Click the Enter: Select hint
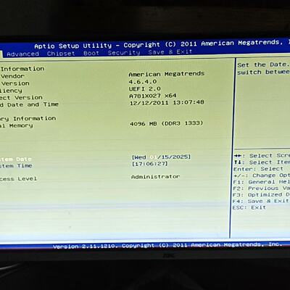The width and height of the screenshot is (290, 290). tap(258, 169)
